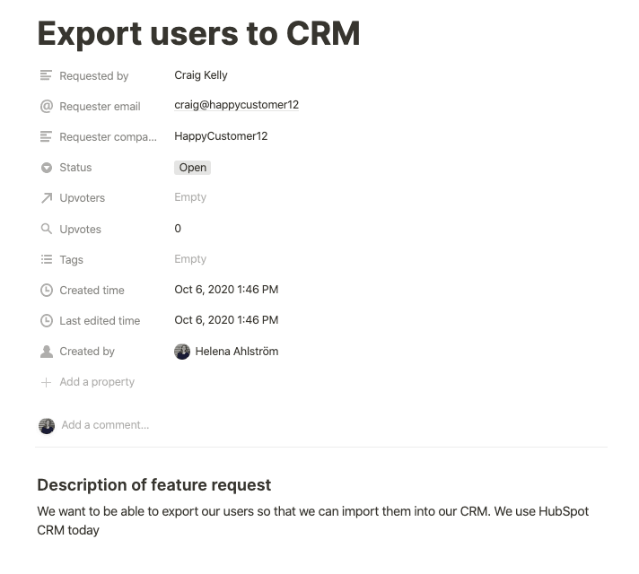Click into the Add a comment field
Screen dimensions: 639x574
(x=105, y=425)
